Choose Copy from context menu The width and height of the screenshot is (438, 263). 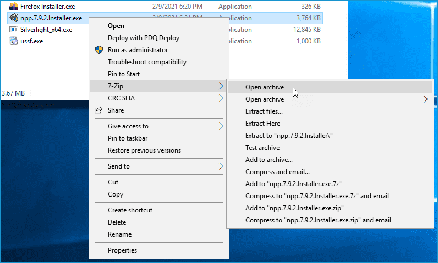(116, 194)
